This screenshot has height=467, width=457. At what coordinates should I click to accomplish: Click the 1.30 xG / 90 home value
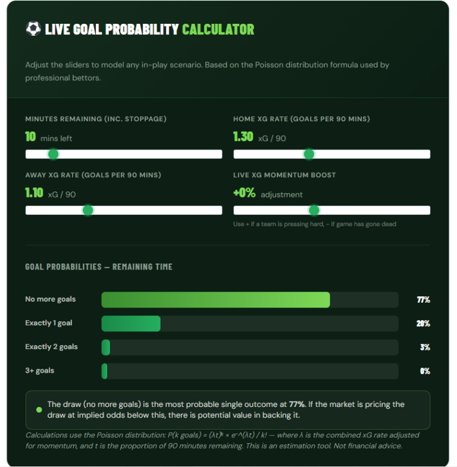coord(259,137)
